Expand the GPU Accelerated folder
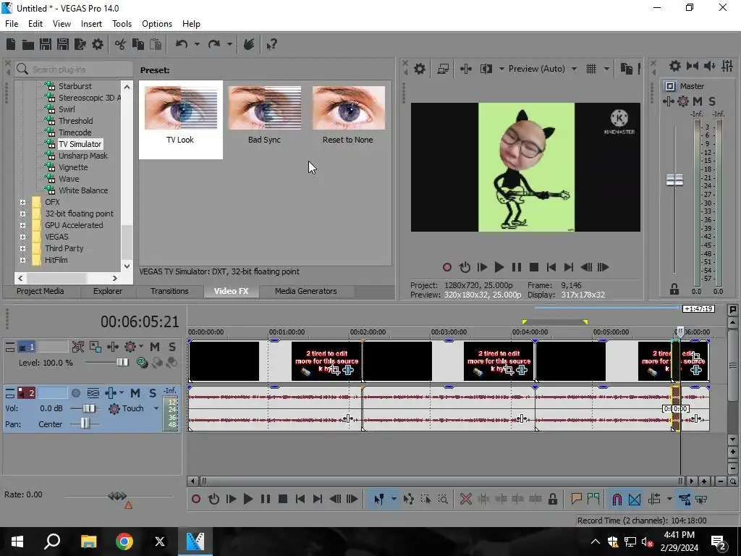This screenshot has height=556, width=741. pyautogui.click(x=22, y=225)
